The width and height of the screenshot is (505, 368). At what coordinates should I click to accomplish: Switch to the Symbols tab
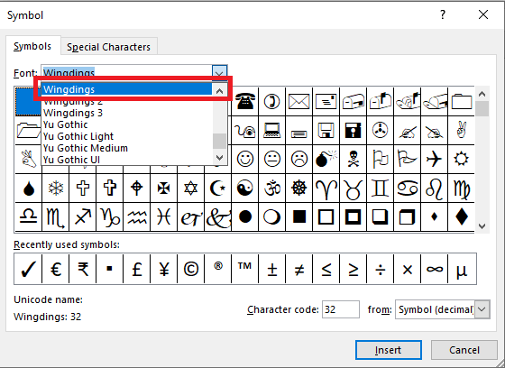click(32, 46)
